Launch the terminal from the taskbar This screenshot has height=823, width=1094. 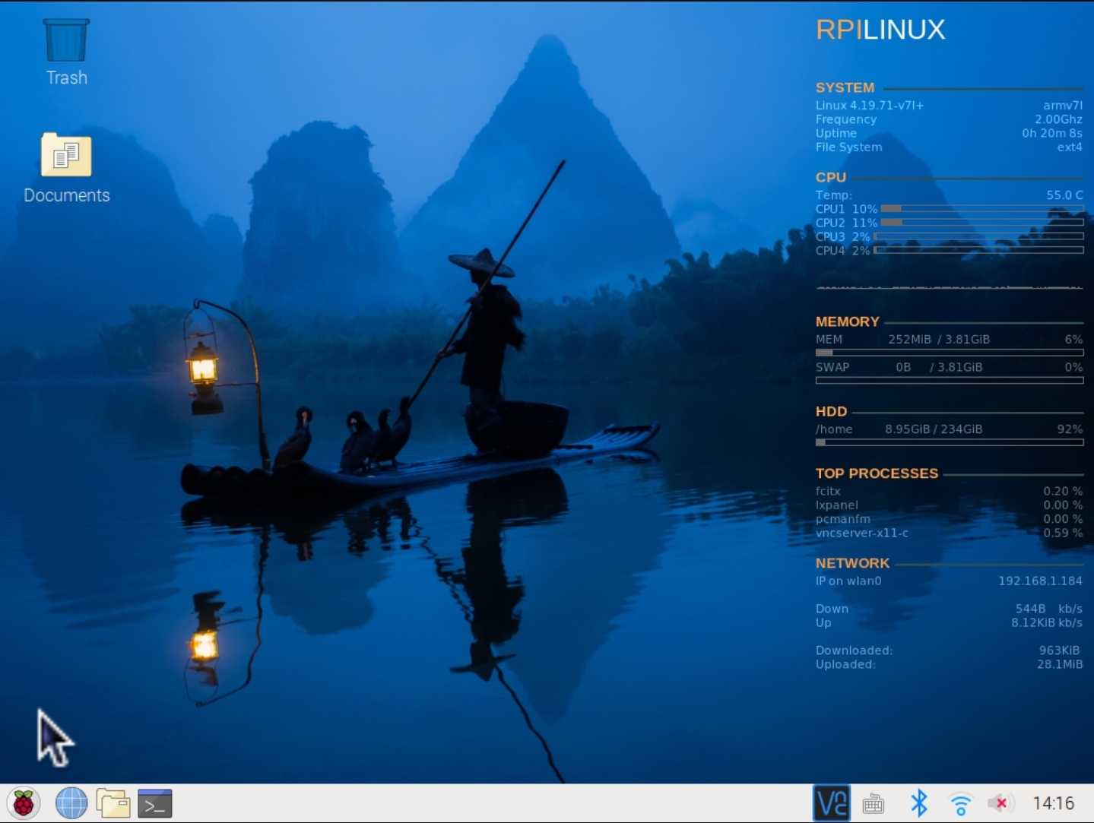coord(155,803)
